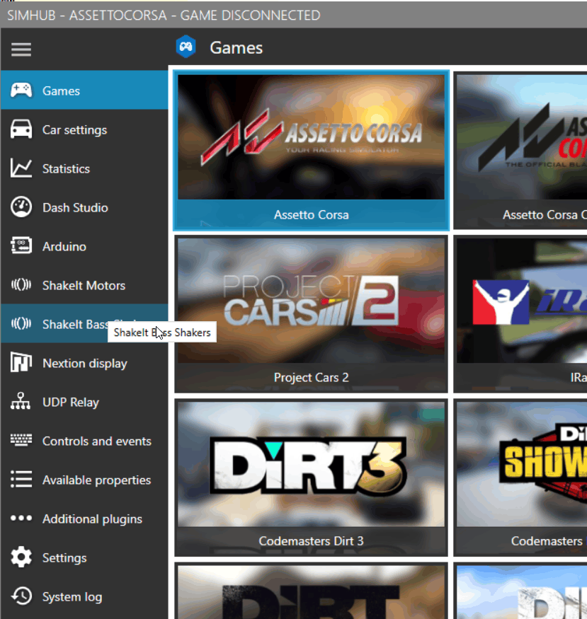587x619 pixels.
Task: Toggle the hamburger navigation menu
Action: click(21, 50)
